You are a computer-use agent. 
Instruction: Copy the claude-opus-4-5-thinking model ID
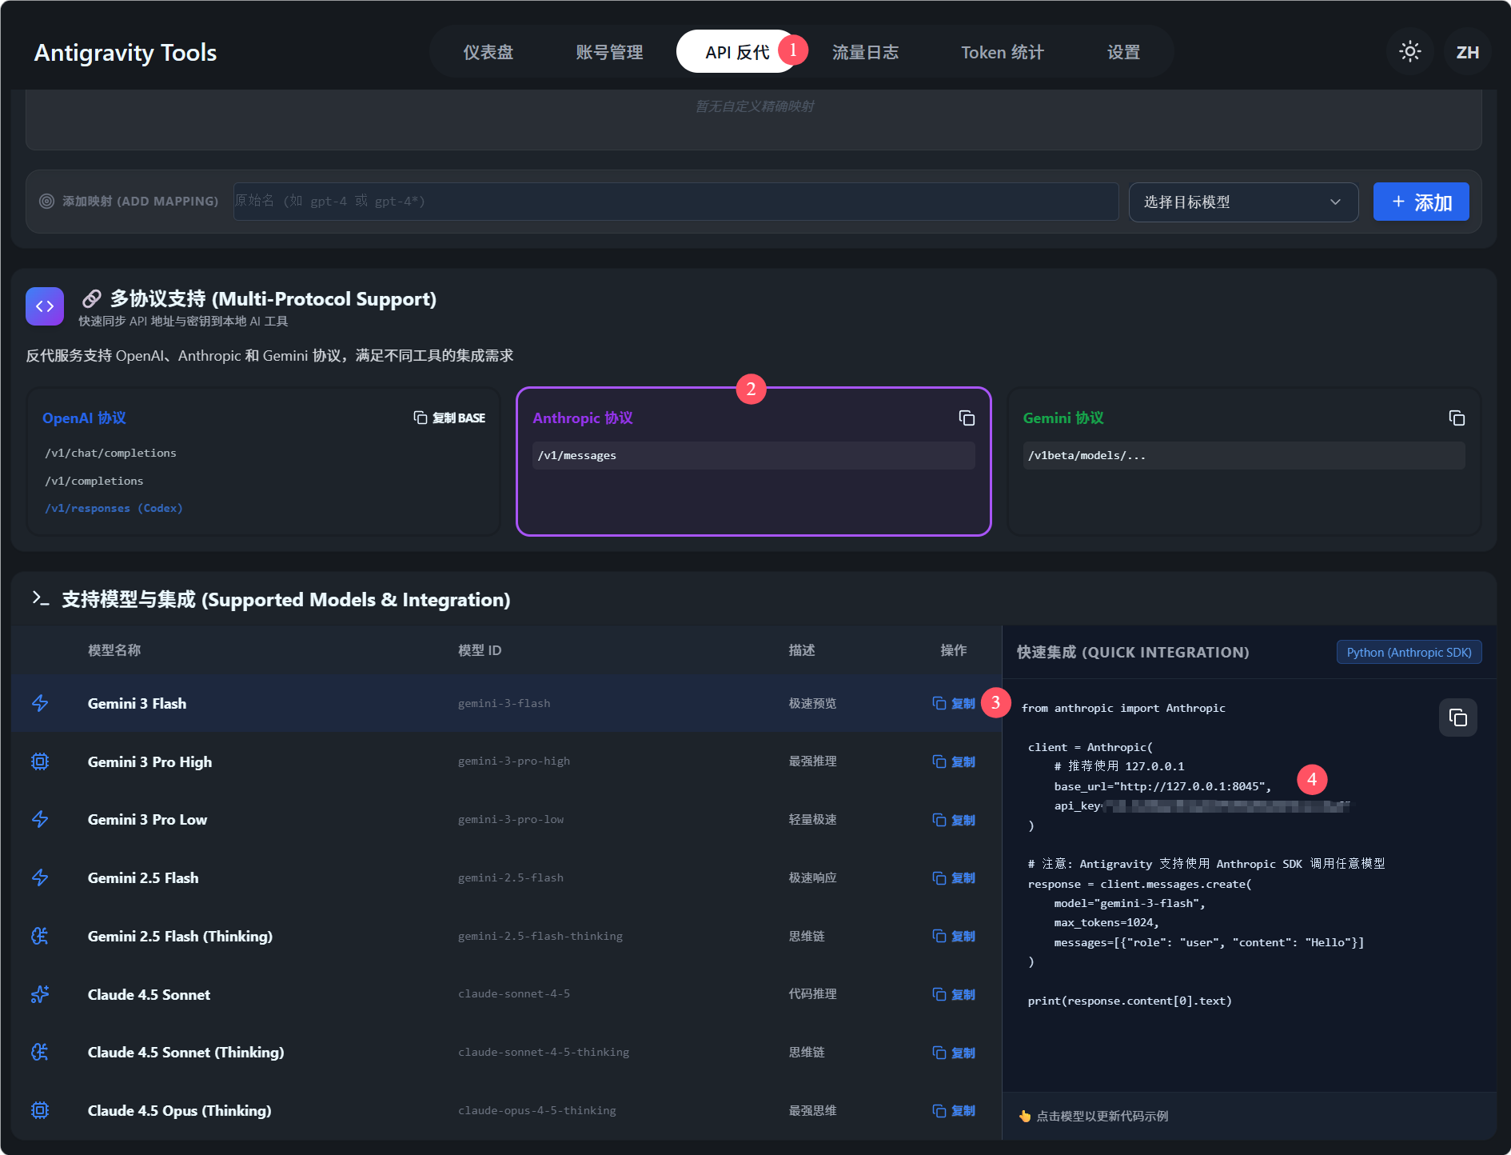954,1111
